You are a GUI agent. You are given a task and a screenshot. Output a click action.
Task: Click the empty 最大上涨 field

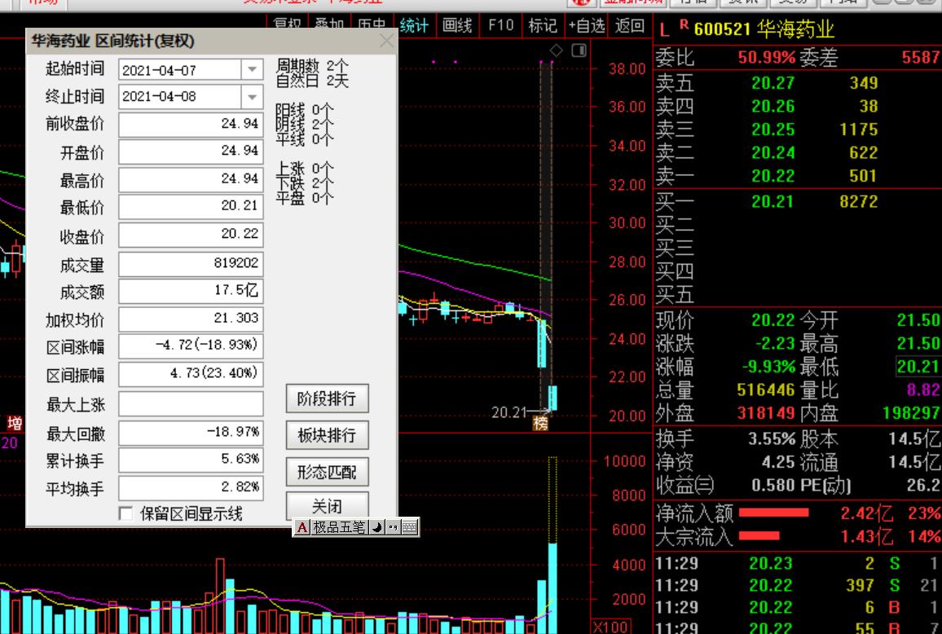(191, 404)
